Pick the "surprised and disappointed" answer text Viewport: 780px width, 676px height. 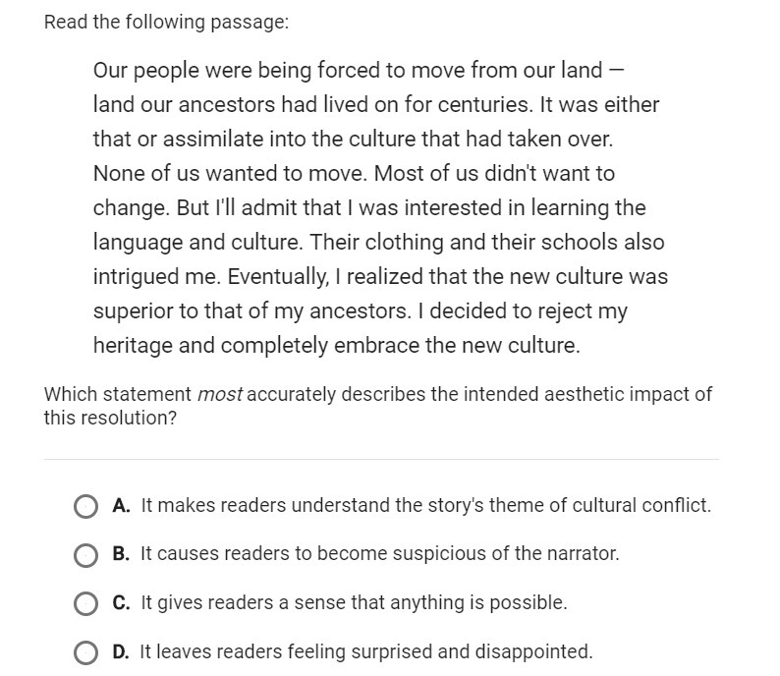pyautogui.click(x=366, y=651)
